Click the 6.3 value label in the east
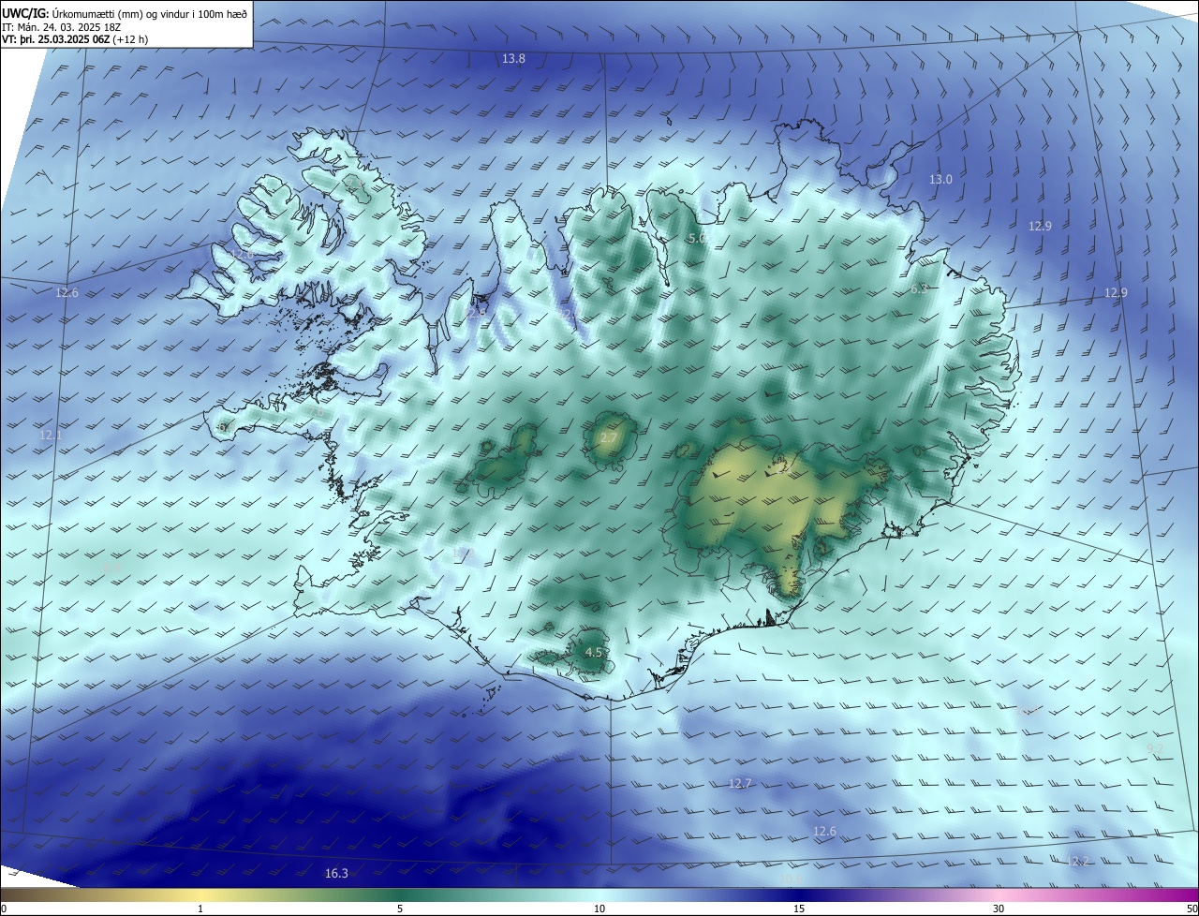Image resolution: width=1199 pixels, height=916 pixels. [x=919, y=289]
